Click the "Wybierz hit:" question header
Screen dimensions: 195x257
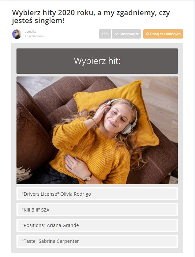click(x=97, y=61)
